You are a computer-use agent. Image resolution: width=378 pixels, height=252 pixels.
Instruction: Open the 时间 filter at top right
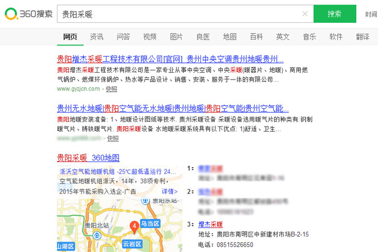371,14
